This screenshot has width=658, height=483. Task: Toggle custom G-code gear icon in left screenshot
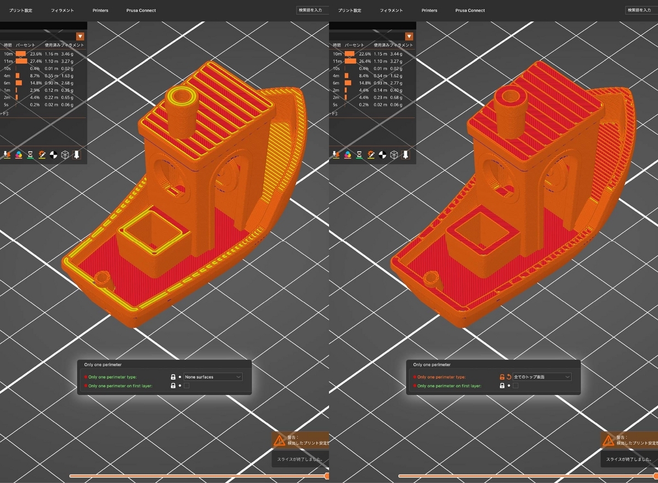click(x=42, y=155)
